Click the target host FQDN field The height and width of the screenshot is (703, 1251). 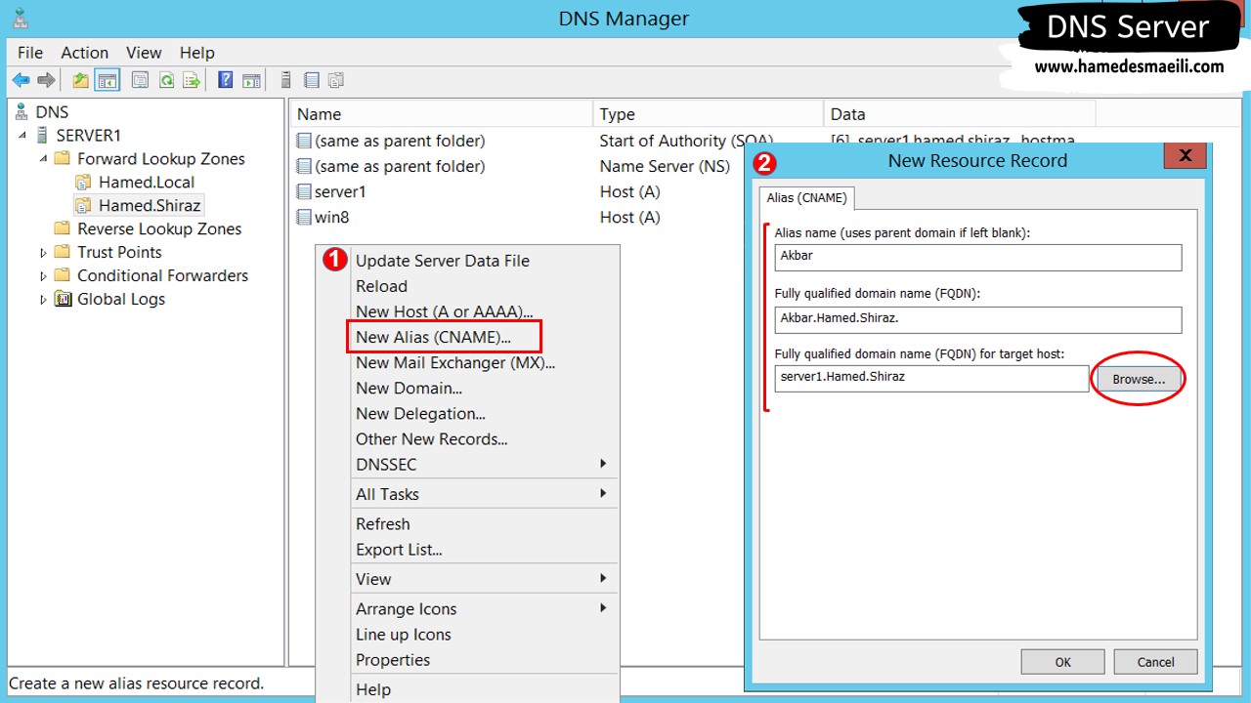click(931, 378)
